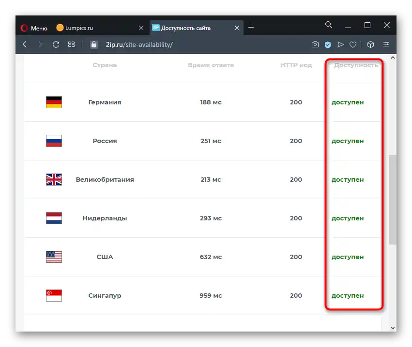The image size is (412, 347).
Task: Open the Speed Dial grid icon
Action: pyautogui.click(x=71, y=44)
